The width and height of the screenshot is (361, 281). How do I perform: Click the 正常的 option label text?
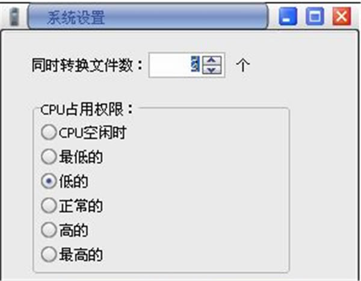point(81,206)
